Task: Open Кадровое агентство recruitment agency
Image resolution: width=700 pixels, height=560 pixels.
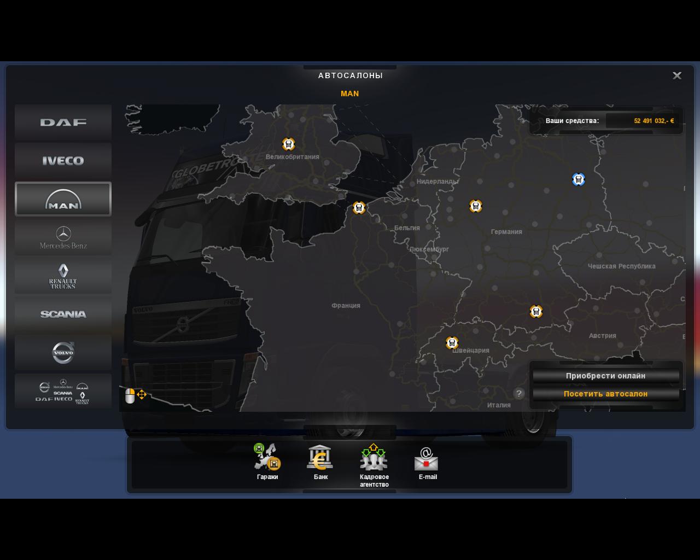Action: pos(374,458)
